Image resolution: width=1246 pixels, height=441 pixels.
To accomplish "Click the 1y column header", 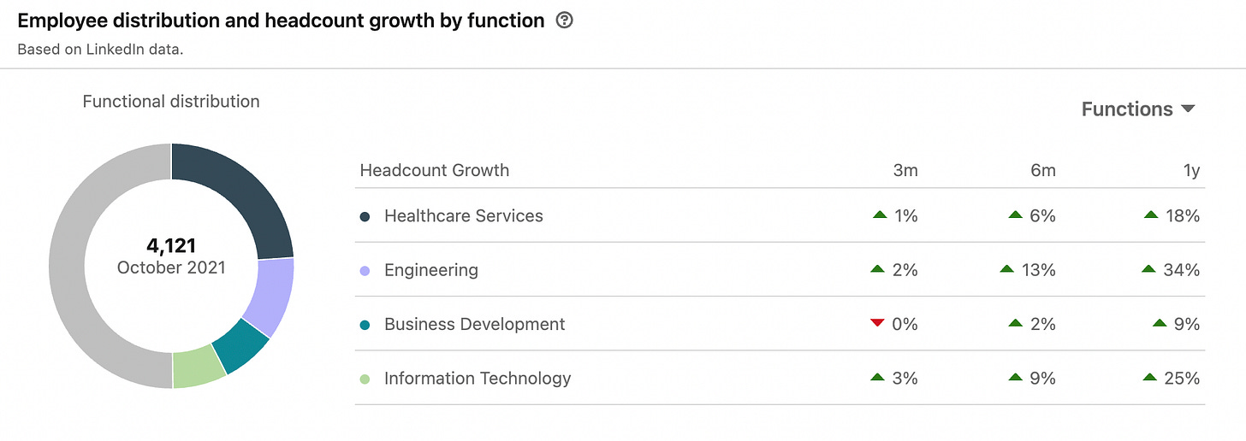I will pyautogui.click(x=1190, y=171).
